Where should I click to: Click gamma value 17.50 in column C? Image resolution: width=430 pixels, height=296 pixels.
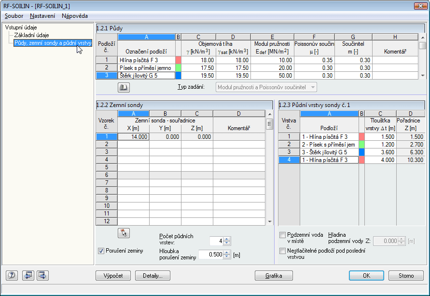198,67
